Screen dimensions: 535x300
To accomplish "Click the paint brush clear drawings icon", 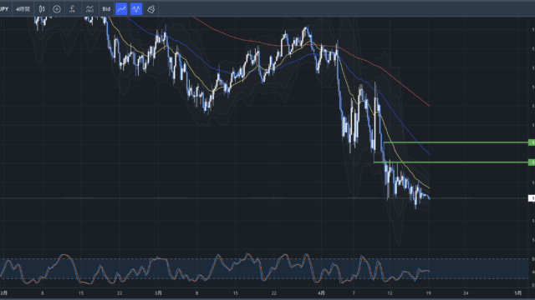I will point(150,9).
